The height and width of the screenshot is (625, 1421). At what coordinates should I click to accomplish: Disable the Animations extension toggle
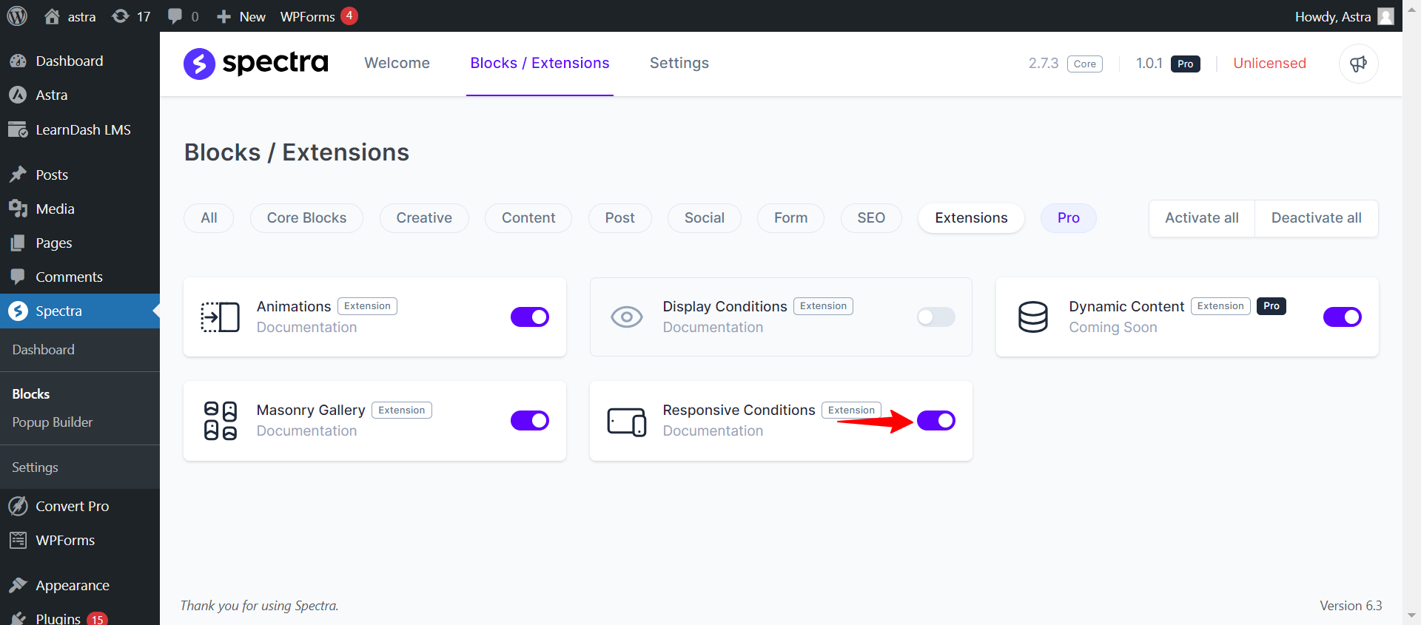[x=529, y=317]
